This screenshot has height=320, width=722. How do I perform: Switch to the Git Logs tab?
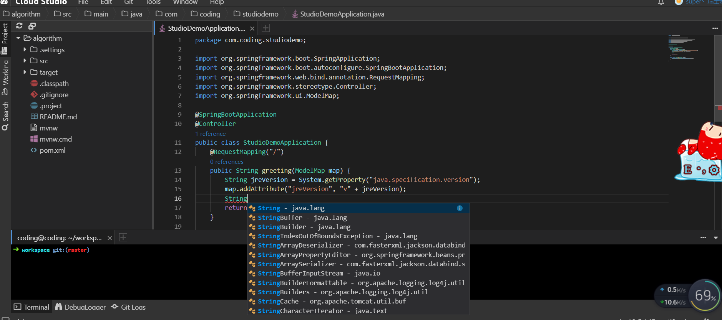[128, 307]
